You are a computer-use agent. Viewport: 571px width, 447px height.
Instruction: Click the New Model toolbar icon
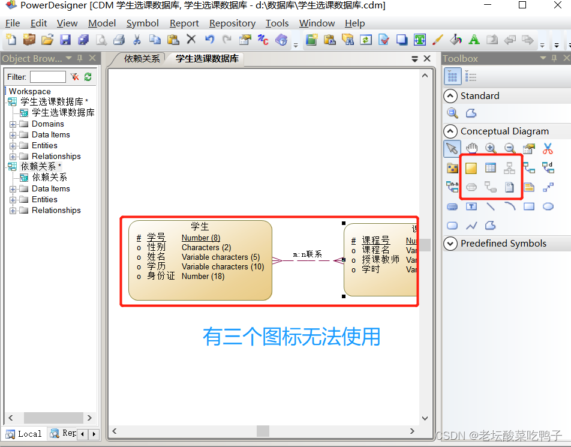(x=11, y=40)
